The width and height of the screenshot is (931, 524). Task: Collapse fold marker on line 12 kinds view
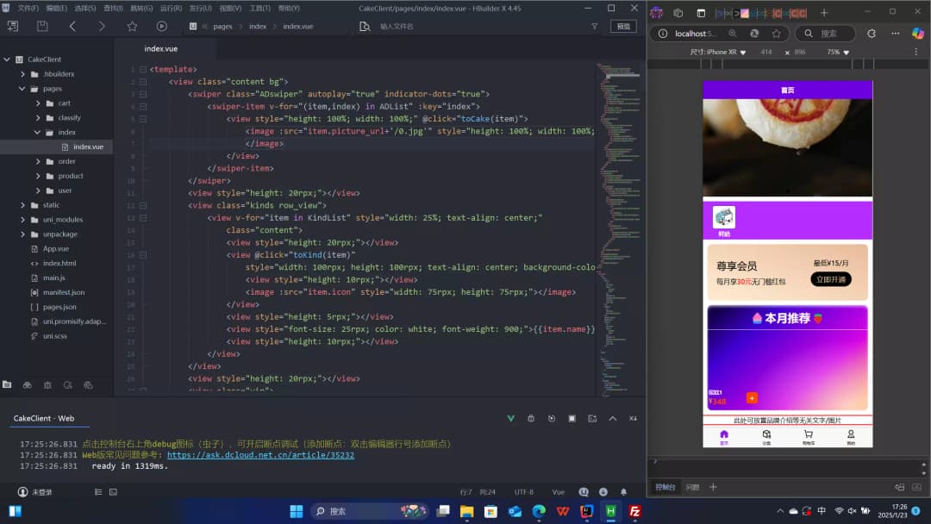point(143,206)
